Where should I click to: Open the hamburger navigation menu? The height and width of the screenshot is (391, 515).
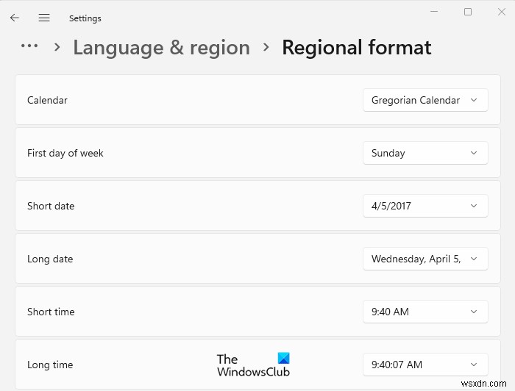pyautogui.click(x=44, y=18)
